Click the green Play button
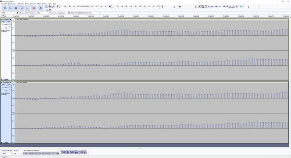This screenshot has width=291, height=158. 10,8
